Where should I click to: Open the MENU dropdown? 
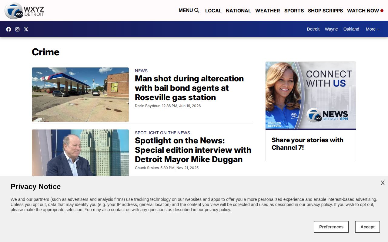(x=186, y=10)
